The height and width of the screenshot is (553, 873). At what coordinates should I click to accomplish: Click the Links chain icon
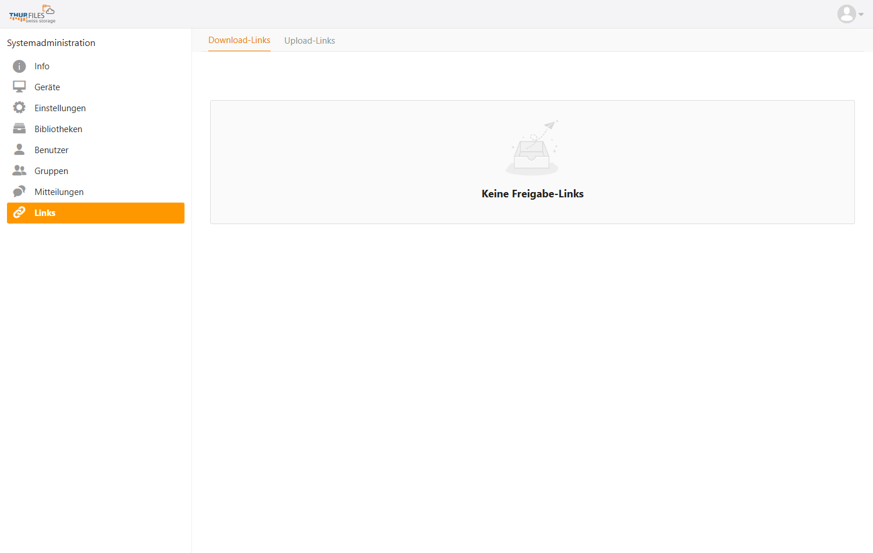tap(19, 213)
